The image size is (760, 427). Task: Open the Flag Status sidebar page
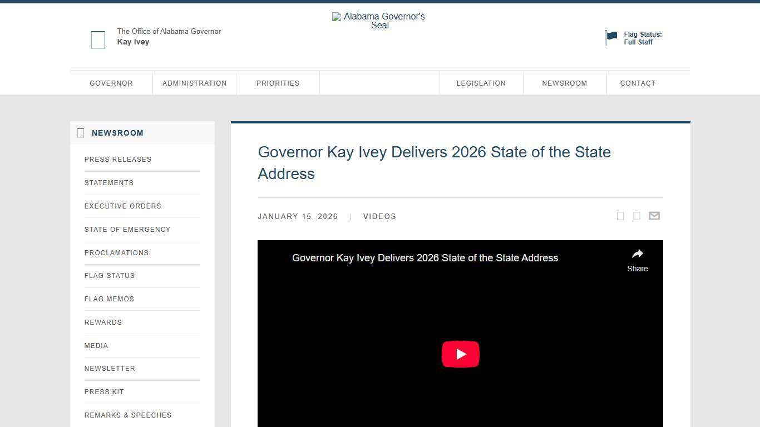coord(110,276)
